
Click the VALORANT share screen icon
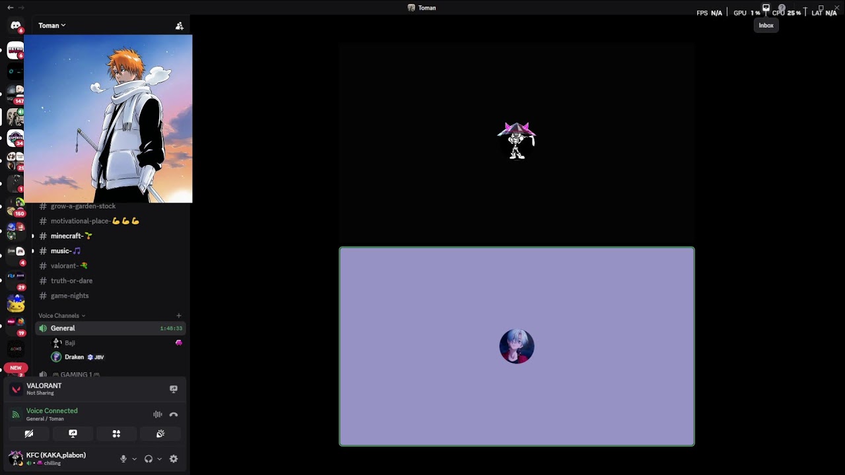click(174, 389)
